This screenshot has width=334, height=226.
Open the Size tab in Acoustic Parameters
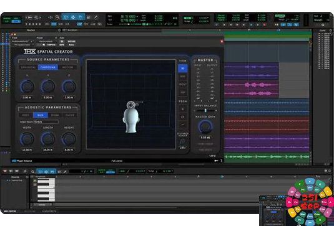point(40,115)
